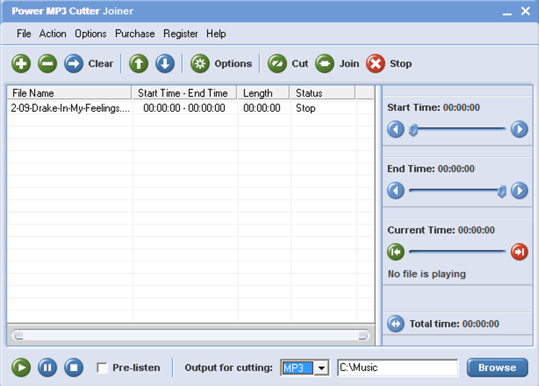Open the Purchase menu
The height and width of the screenshot is (386, 539).
pos(135,34)
